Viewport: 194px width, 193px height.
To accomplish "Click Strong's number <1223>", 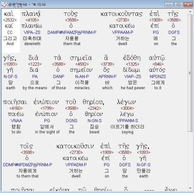I will [35, 64].
